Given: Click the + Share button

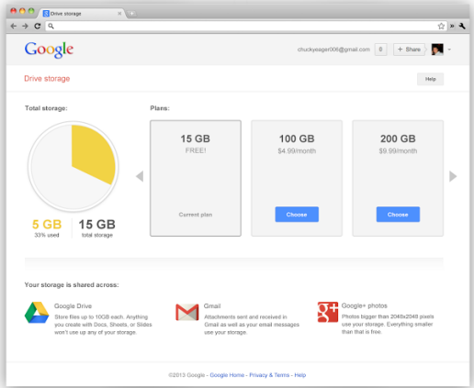Looking at the screenshot, I should click(409, 50).
